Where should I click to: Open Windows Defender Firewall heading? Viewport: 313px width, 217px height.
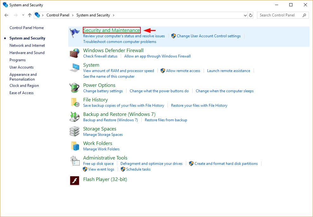pos(113,50)
